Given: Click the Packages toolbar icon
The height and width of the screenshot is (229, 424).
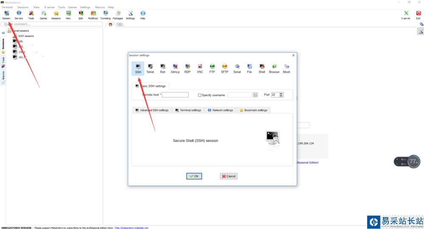Looking at the screenshot, I should 118,15.
